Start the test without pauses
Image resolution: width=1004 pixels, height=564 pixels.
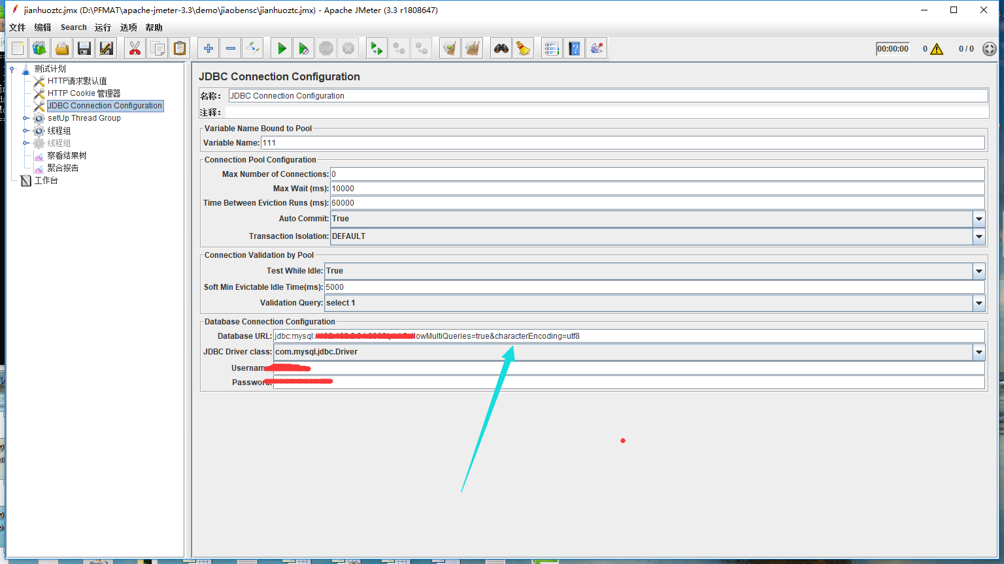304,48
